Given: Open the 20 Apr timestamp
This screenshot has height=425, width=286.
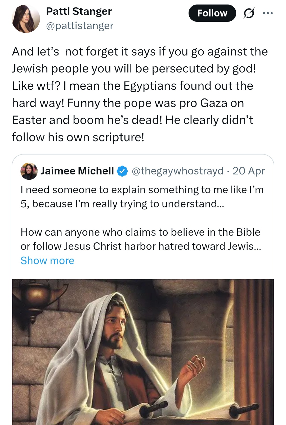Looking at the screenshot, I should pyautogui.click(x=249, y=171).
